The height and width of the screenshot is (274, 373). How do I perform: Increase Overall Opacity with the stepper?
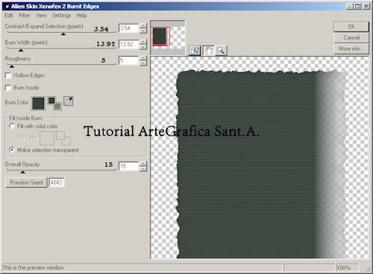pyautogui.click(x=142, y=164)
